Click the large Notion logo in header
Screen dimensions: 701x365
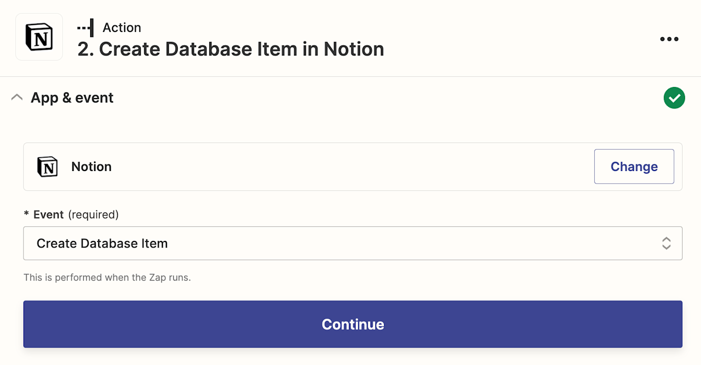click(39, 37)
